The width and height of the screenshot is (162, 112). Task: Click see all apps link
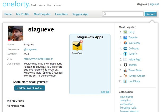coord(105,92)
